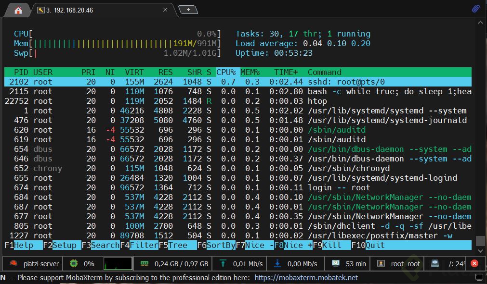Open the MobaXterm home tab icon
The width and height of the screenshot is (487, 284).
click(18, 10)
